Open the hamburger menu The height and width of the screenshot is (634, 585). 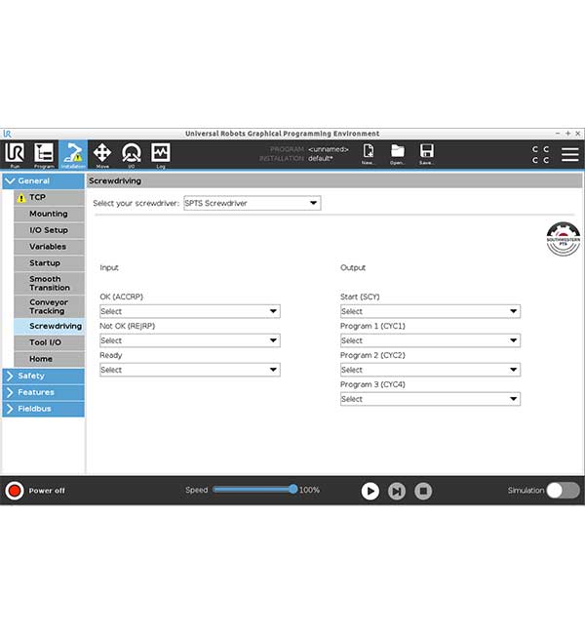tap(569, 154)
